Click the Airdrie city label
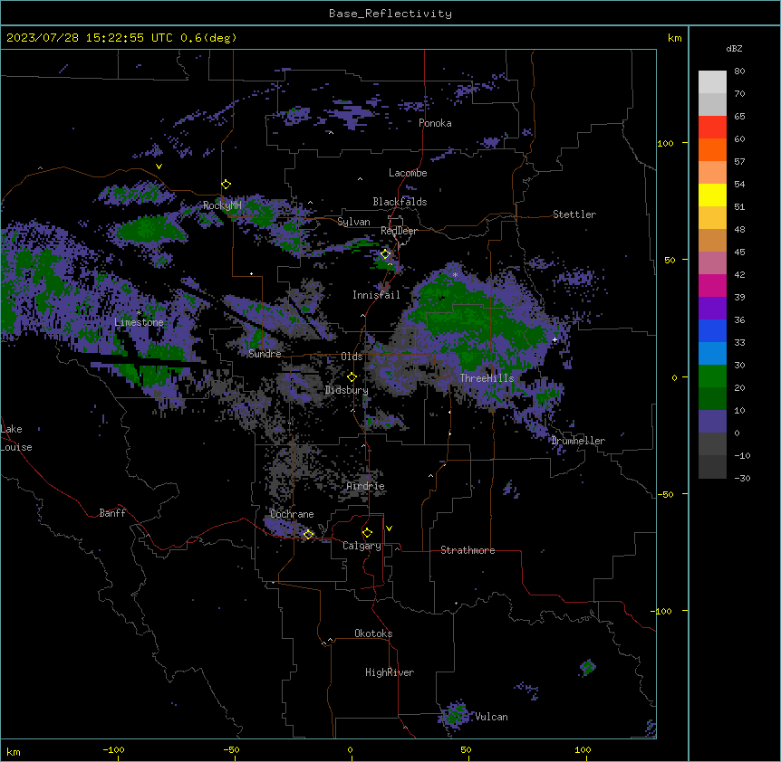781x762 pixels. pos(366,486)
